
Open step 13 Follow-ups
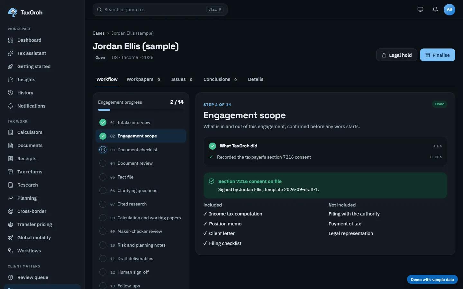coord(141,286)
